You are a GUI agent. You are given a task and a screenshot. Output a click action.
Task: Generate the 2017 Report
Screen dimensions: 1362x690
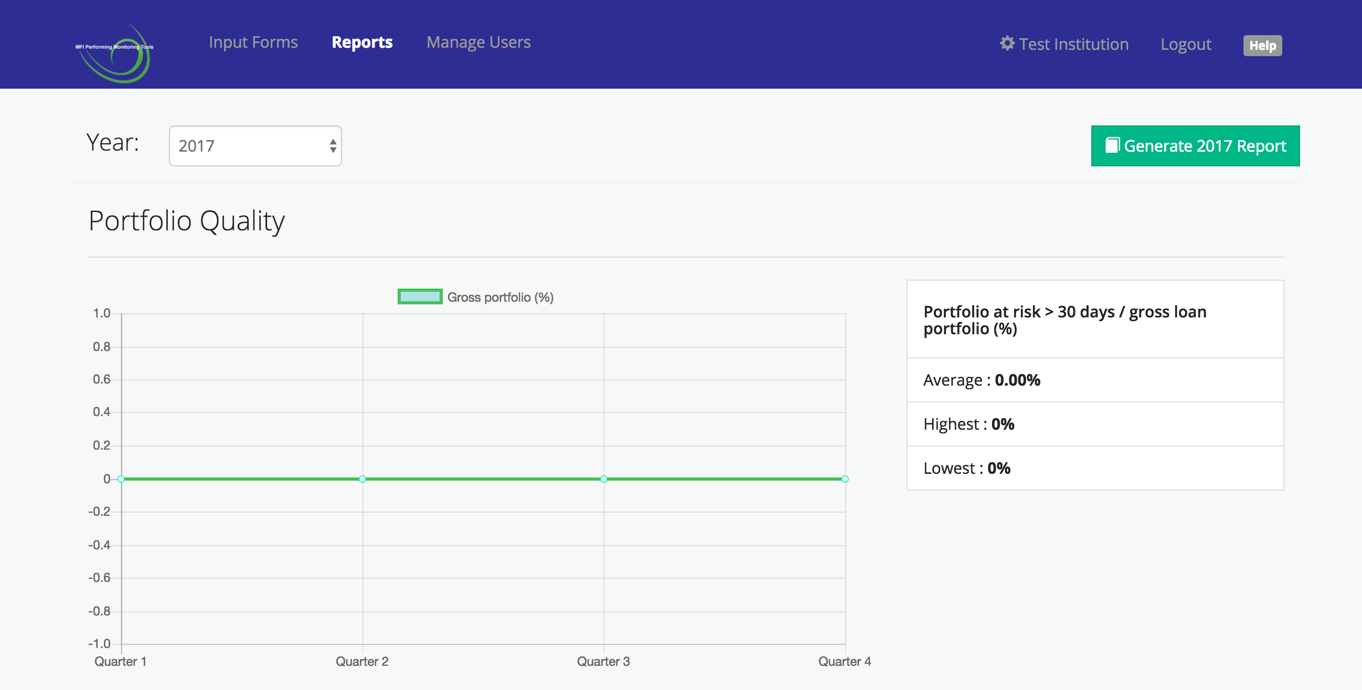click(1195, 146)
